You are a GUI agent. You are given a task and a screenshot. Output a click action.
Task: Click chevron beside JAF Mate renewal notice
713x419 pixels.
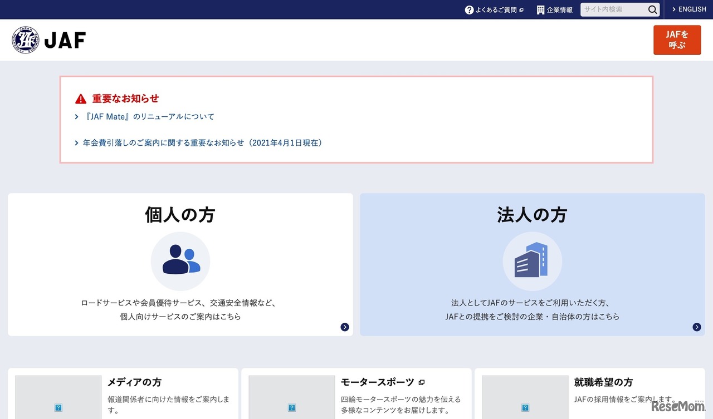coord(77,117)
